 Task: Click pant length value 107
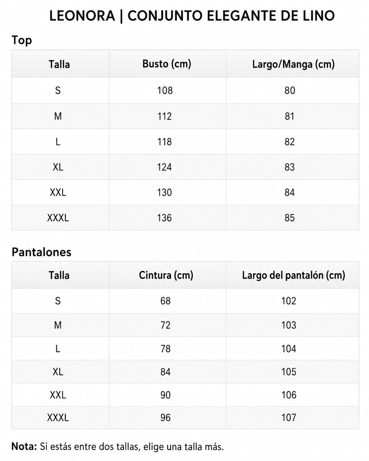pyautogui.click(x=289, y=418)
